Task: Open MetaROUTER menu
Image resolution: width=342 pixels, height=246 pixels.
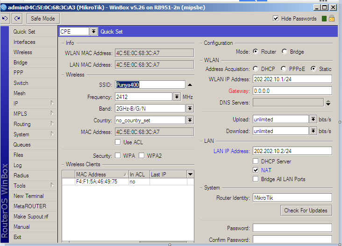Action: click(33, 206)
